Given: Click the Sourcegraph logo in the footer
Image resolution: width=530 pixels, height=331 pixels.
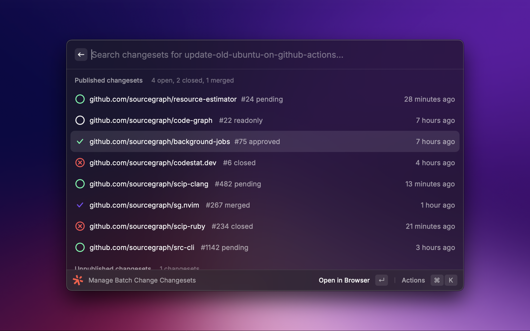Looking at the screenshot, I should pos(78,280).
